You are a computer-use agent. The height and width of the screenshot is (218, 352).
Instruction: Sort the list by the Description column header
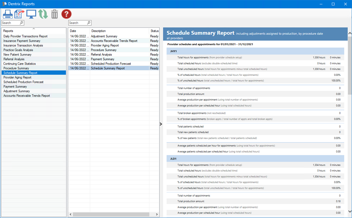(119, 31)
